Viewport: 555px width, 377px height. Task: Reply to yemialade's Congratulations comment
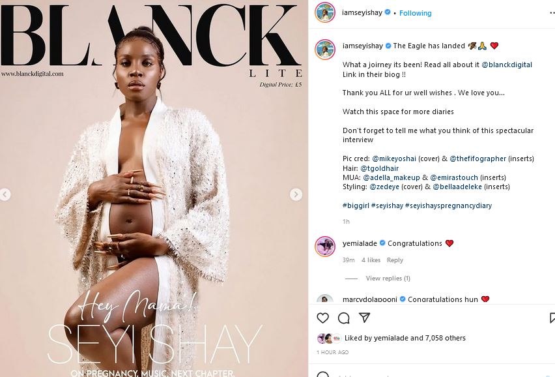click(x=395, y=260)
